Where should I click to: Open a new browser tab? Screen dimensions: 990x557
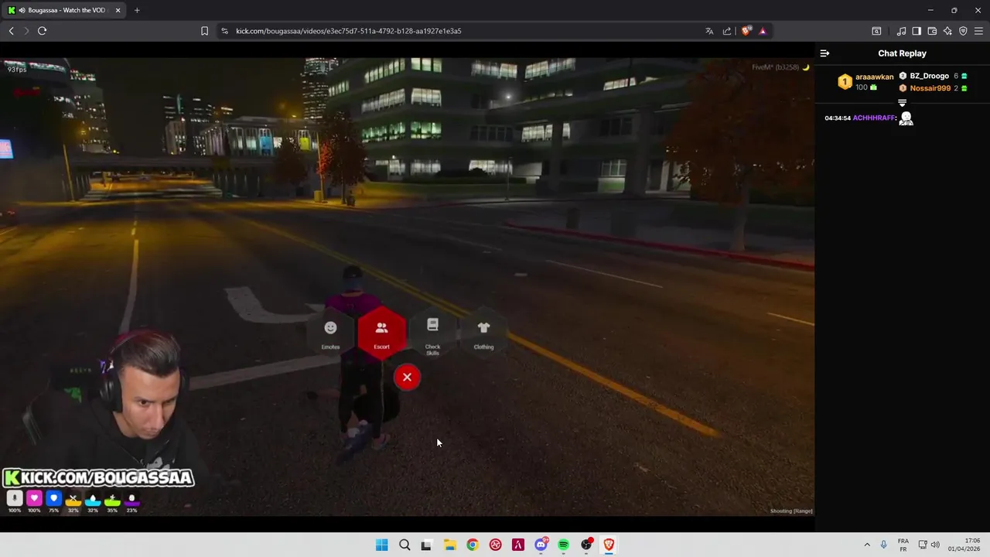[137, 10]
